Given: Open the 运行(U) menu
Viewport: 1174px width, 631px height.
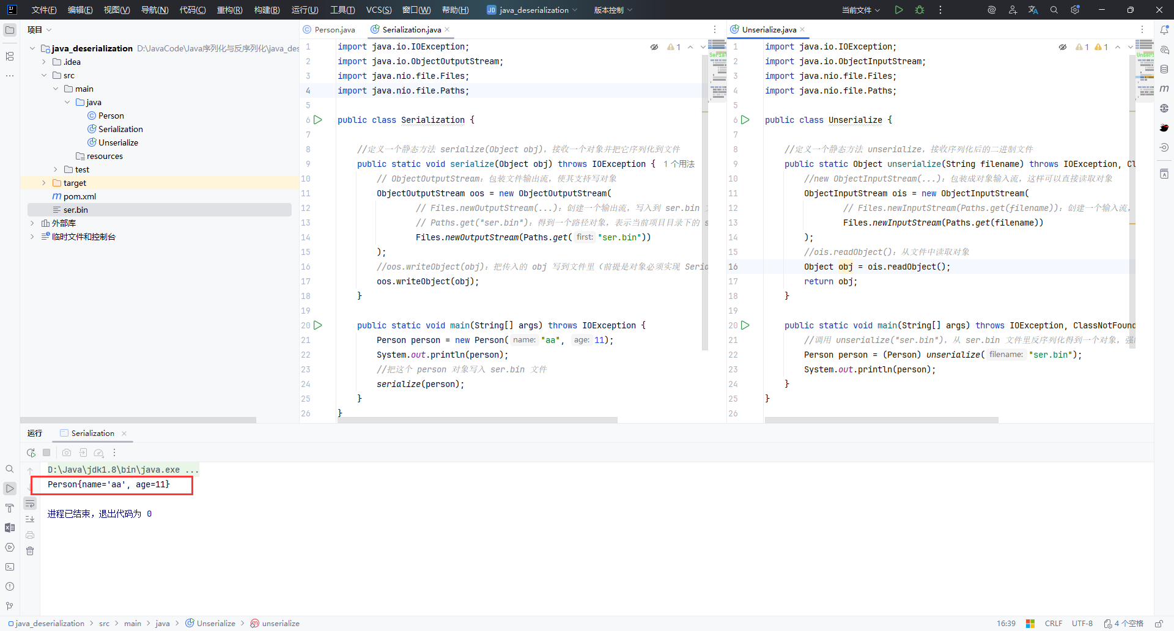Looking at the screenshot, I should pos(305,10).
